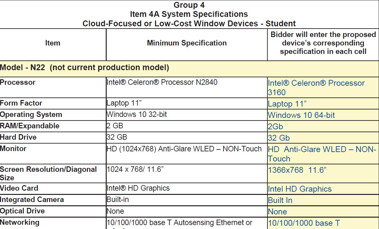Viewport: 379px width, 229px height.
Task: Select 'Item 4A System Specifications' title line
Action: pyautogui.click(x=189, y=14)
